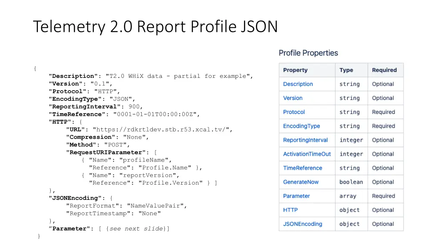This screenshot has height=245, width=436.
Task: Click the boolean type cell for GenerateNow
Action: click(351, 182)
